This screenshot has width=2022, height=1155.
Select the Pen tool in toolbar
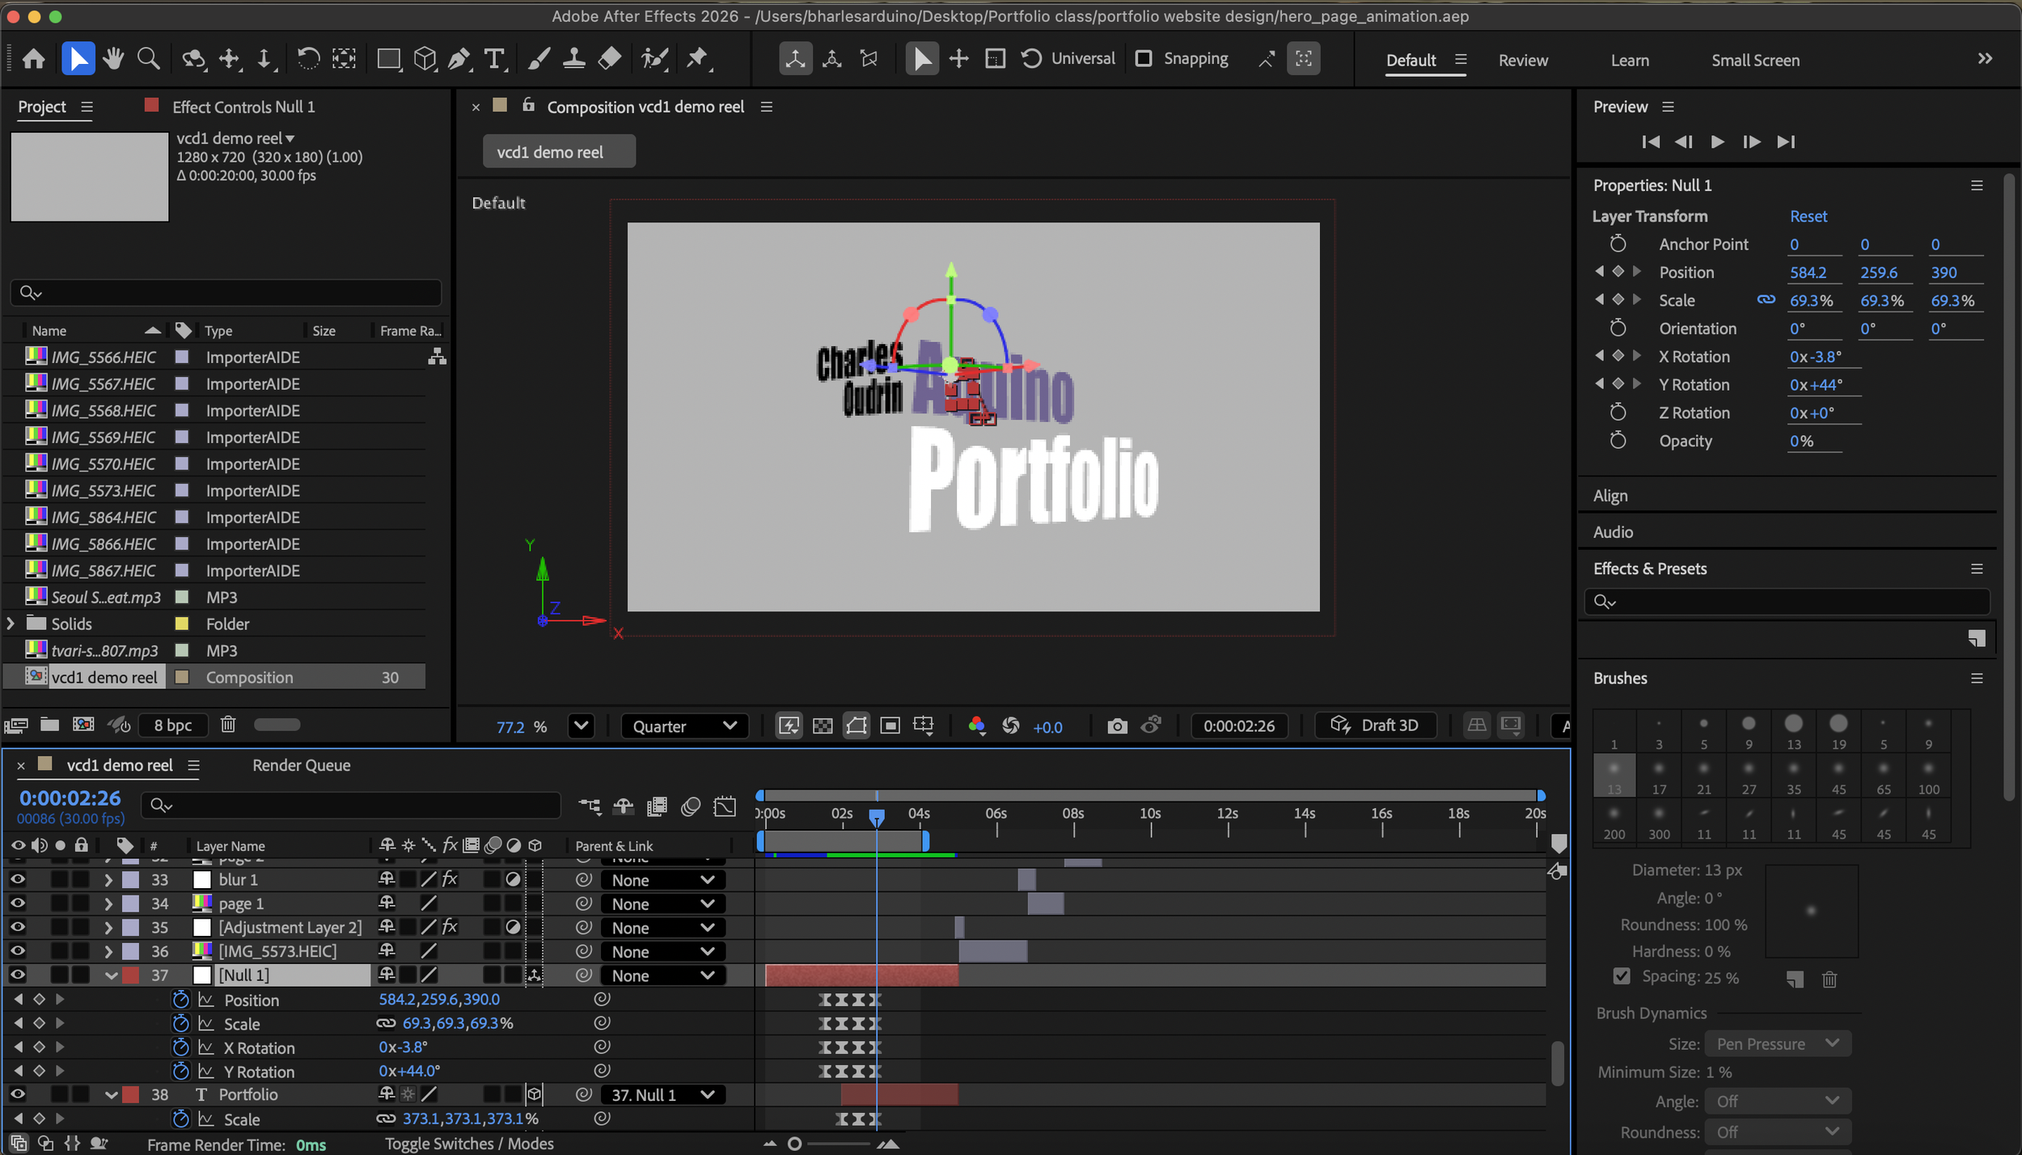pos(459,59)
